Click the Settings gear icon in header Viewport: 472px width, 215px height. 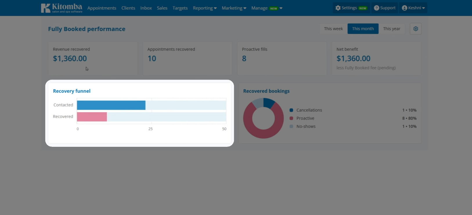(338, 8)
